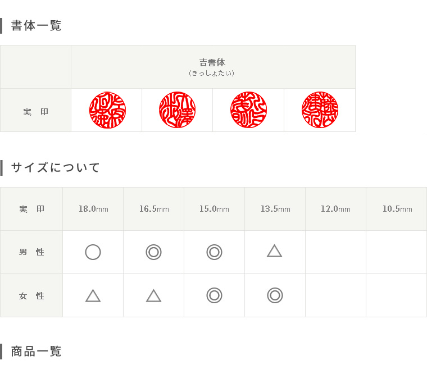
Task: Click the second red seal stamp sample
Action: click(177, 110)
